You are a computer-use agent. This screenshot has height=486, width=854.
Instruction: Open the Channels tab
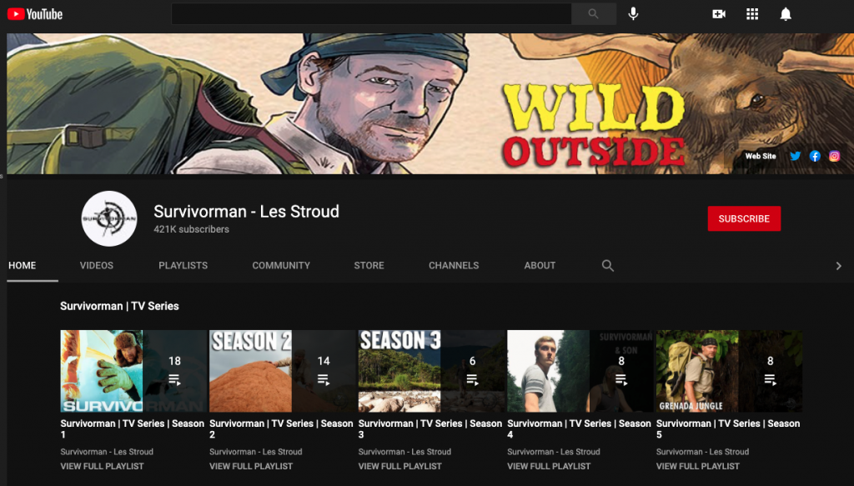click(x=454, y=266)
